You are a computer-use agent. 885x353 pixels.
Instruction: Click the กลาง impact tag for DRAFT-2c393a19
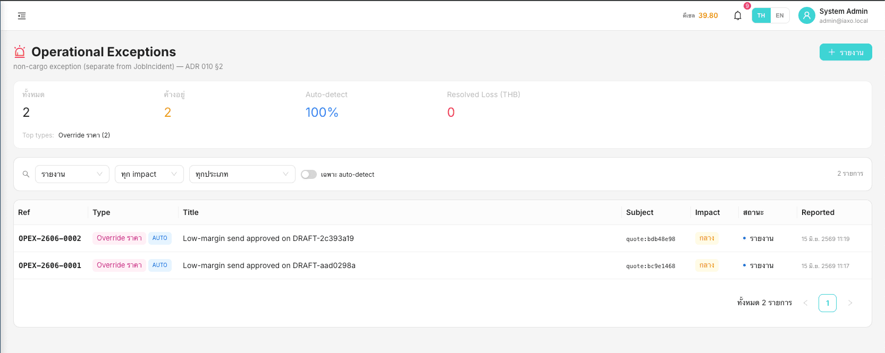click(x=706, y=238)
